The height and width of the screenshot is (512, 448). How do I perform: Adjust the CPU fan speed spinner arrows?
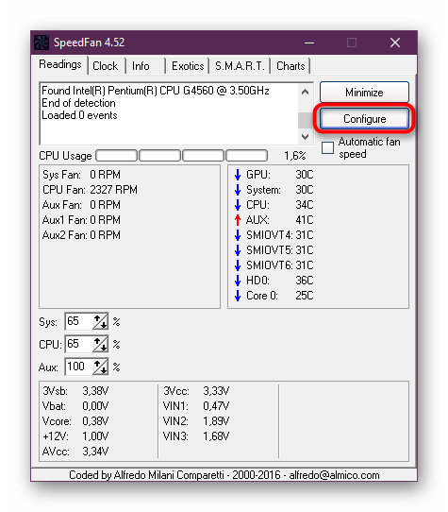point(100,344)
